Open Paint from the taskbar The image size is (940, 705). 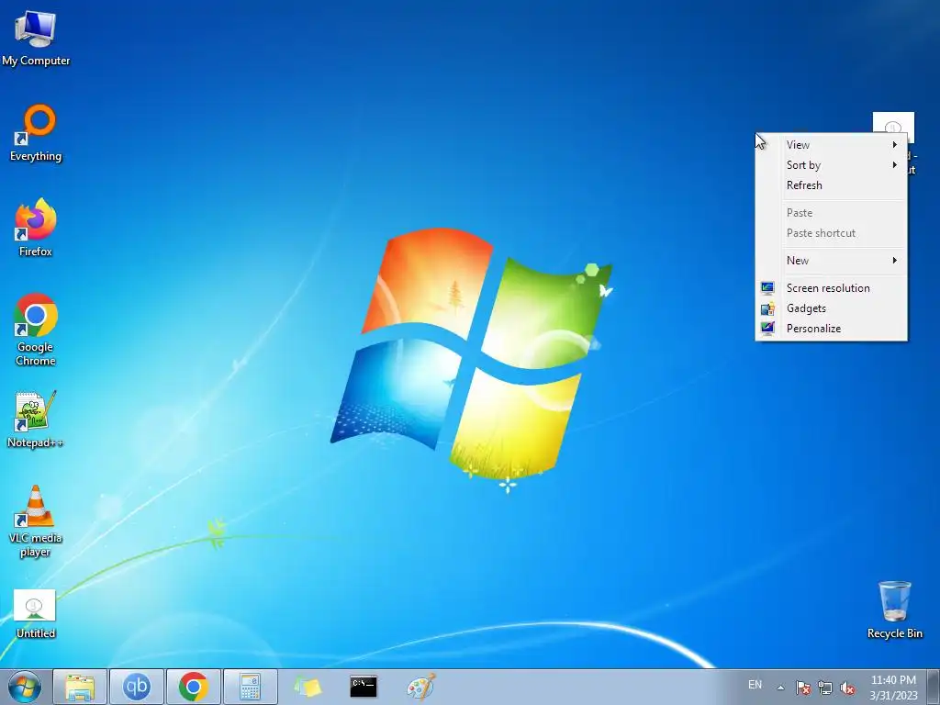tap(420, 687)
